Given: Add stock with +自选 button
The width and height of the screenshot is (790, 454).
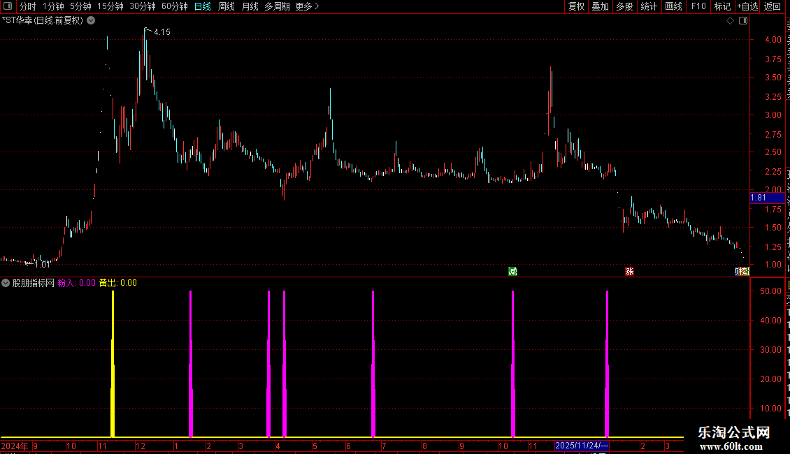Looking at the screenshot, I should point(747,6).
